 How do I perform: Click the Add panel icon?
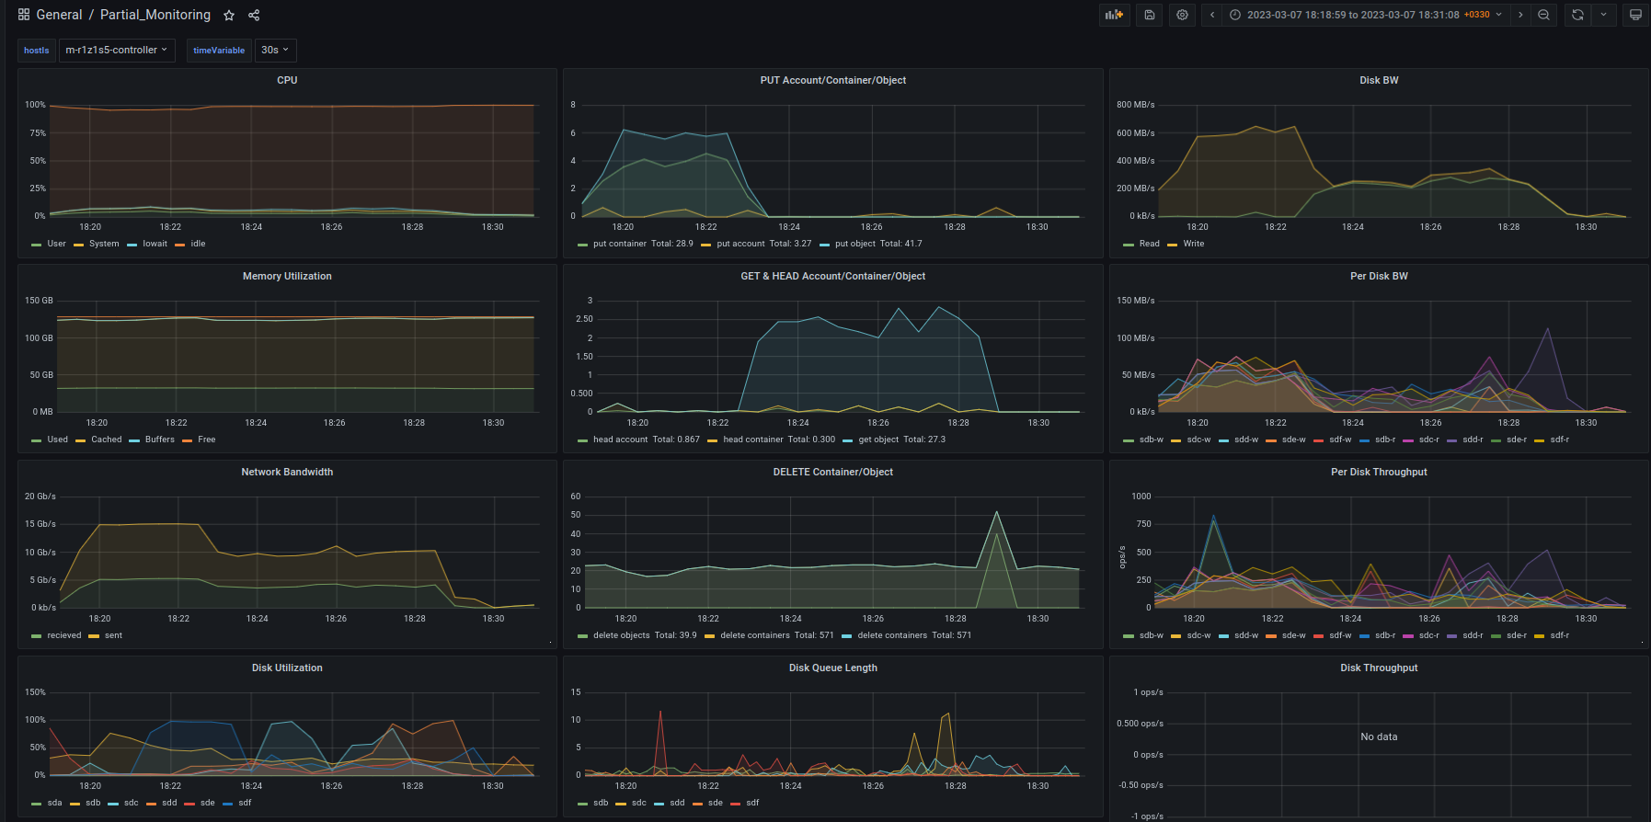click(x=1115, y=15)
